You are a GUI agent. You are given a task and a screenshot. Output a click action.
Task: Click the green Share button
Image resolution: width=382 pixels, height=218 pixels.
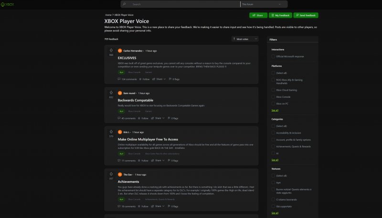(x=258, y=15)
